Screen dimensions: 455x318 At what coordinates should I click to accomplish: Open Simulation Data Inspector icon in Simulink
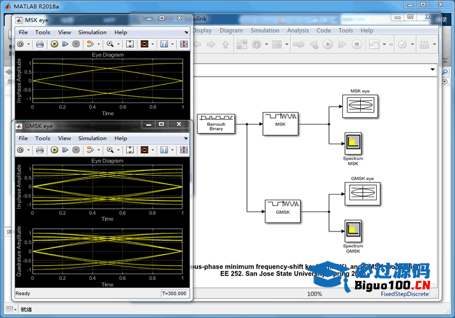[374, 45]
